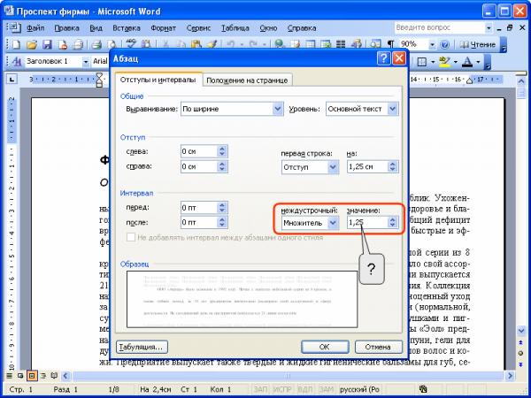Open Print Preview from the toolbar
531x398 pixels.
tap(112, 44)
